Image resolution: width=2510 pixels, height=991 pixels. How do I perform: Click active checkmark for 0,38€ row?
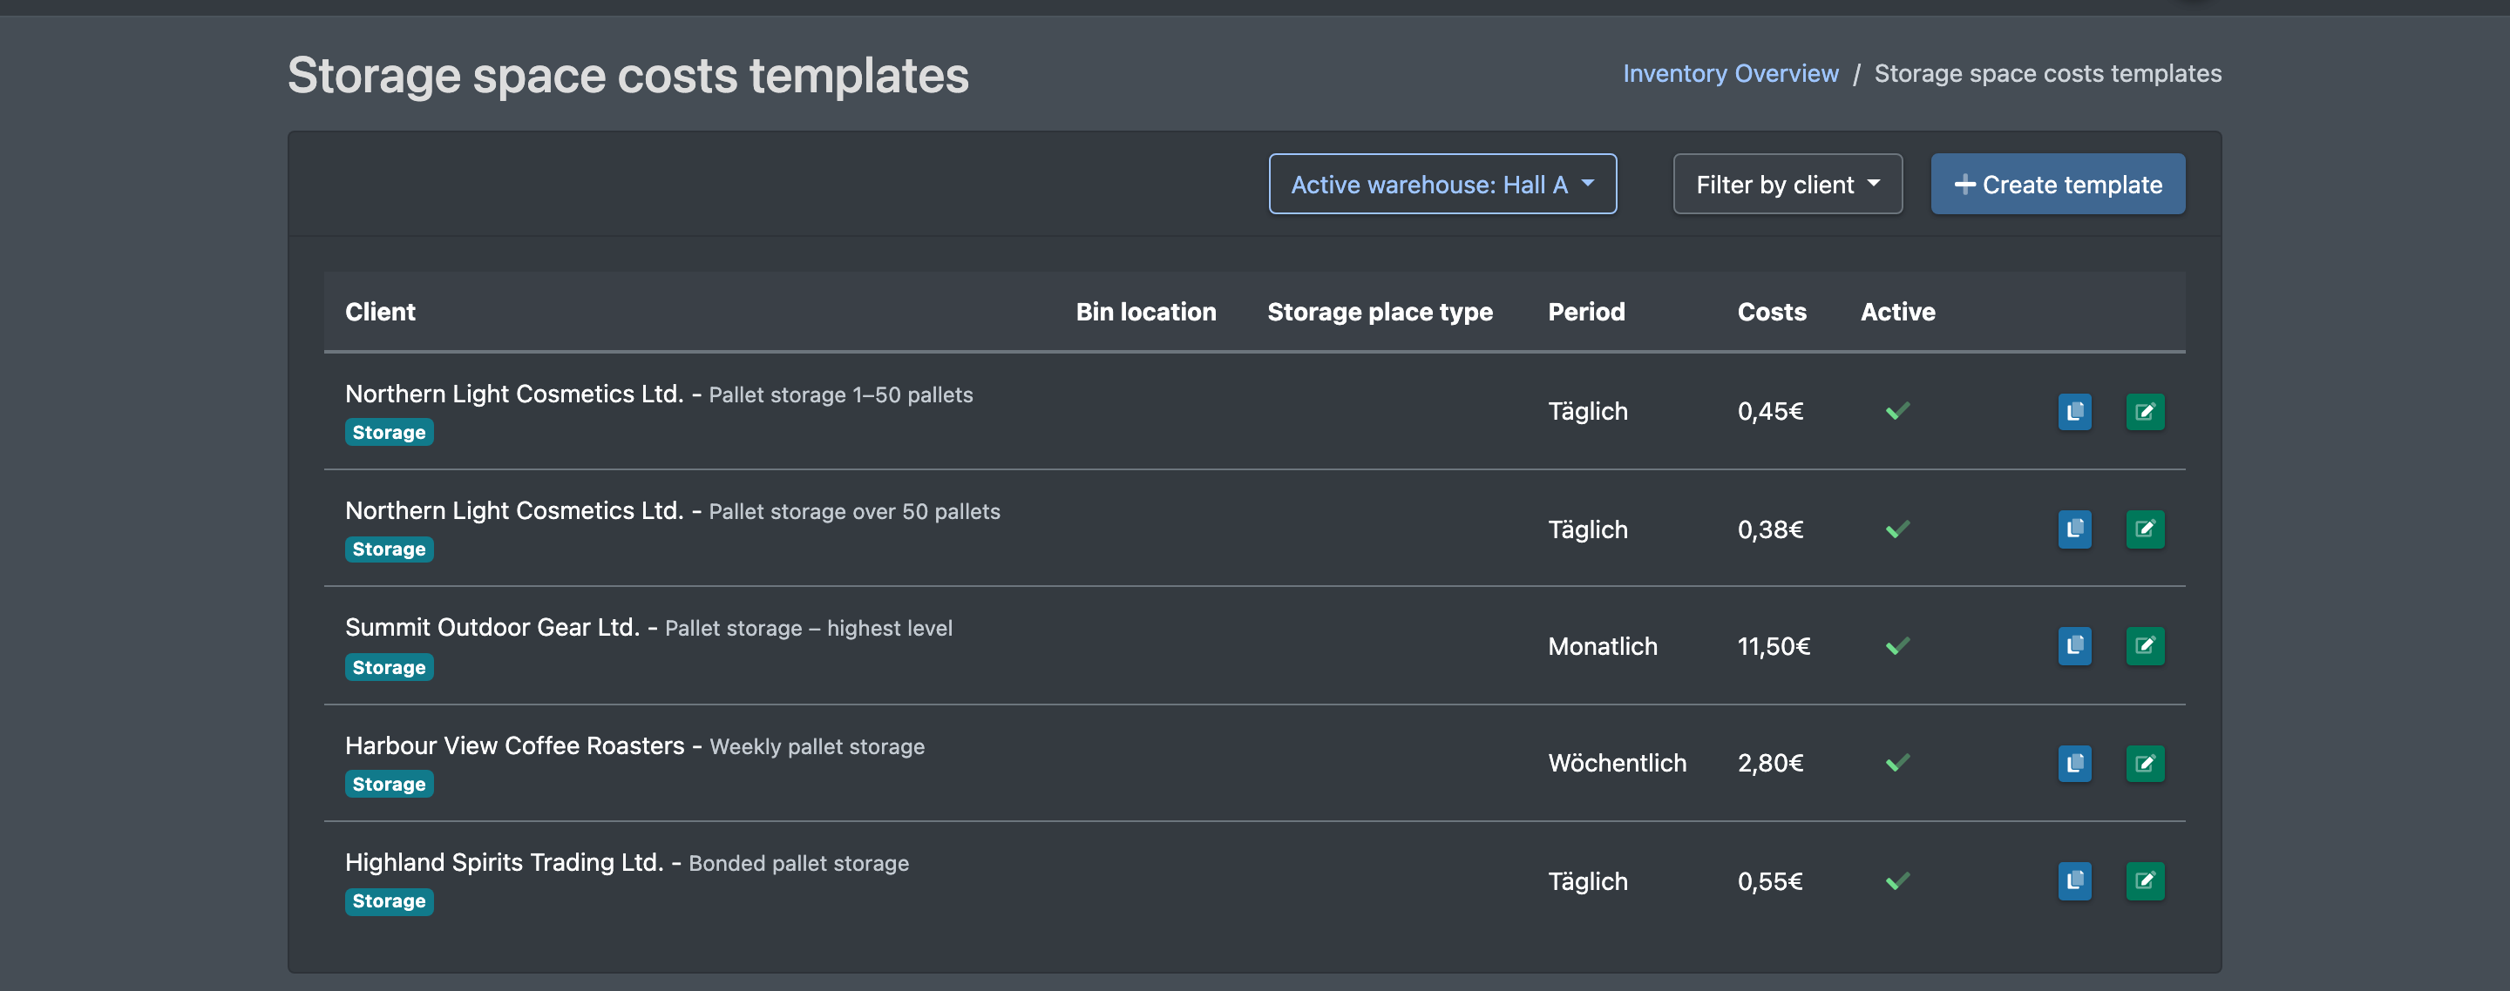point(1897,529)
